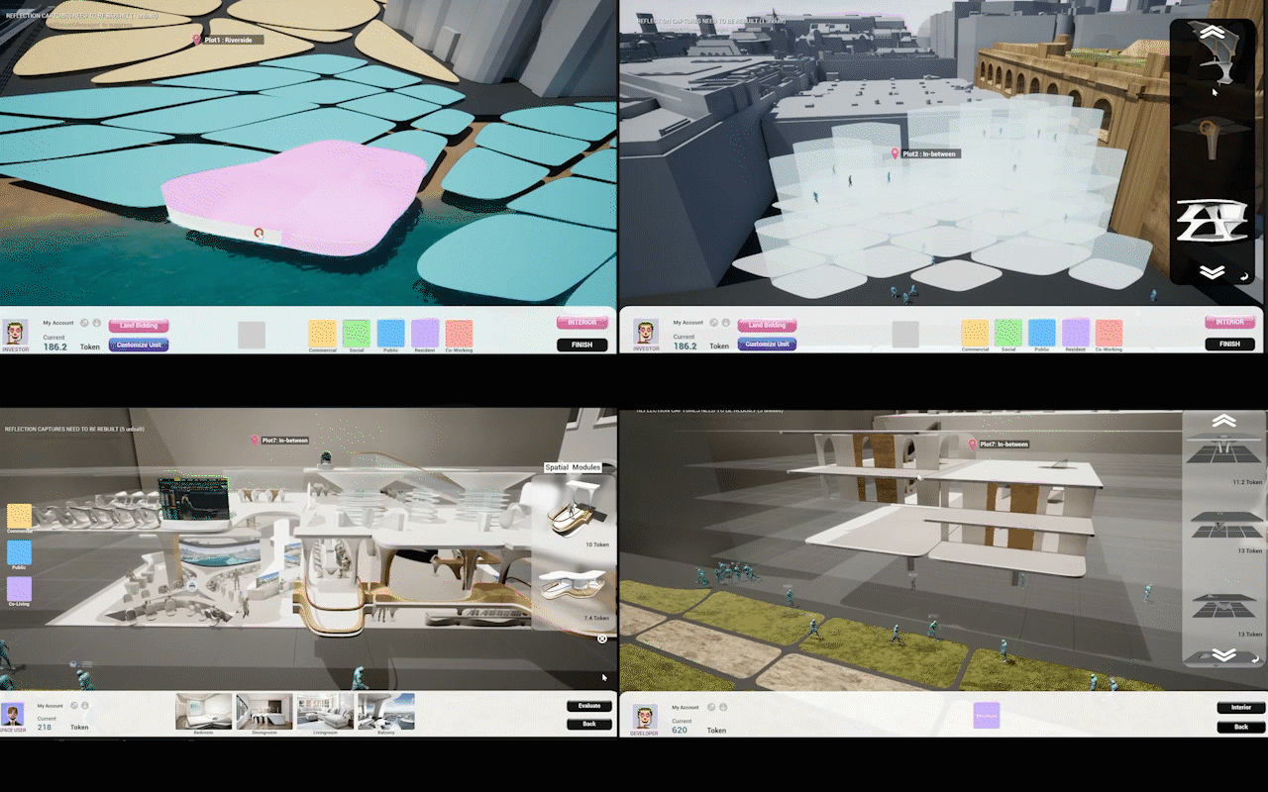Select the Land Bidding option
Image resolution: width=1268 pixels, height=792 pixels.
tap(138, 327)
